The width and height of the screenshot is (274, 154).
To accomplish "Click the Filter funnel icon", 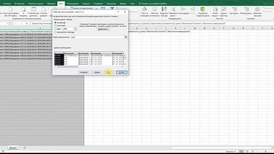I will coord(112,8).
